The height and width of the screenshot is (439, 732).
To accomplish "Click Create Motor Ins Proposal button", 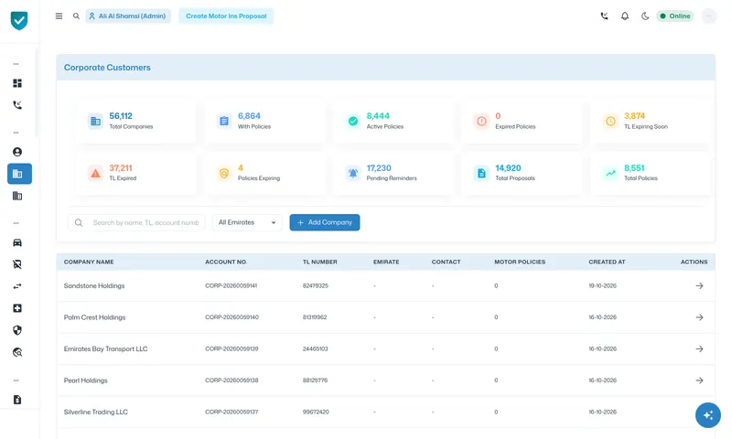I will pos(226,16).
